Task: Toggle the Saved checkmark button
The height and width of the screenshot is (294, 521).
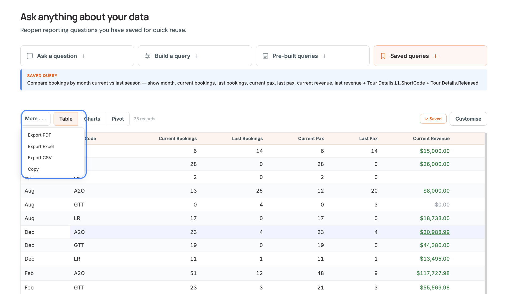Action: (x=433, y=119)
